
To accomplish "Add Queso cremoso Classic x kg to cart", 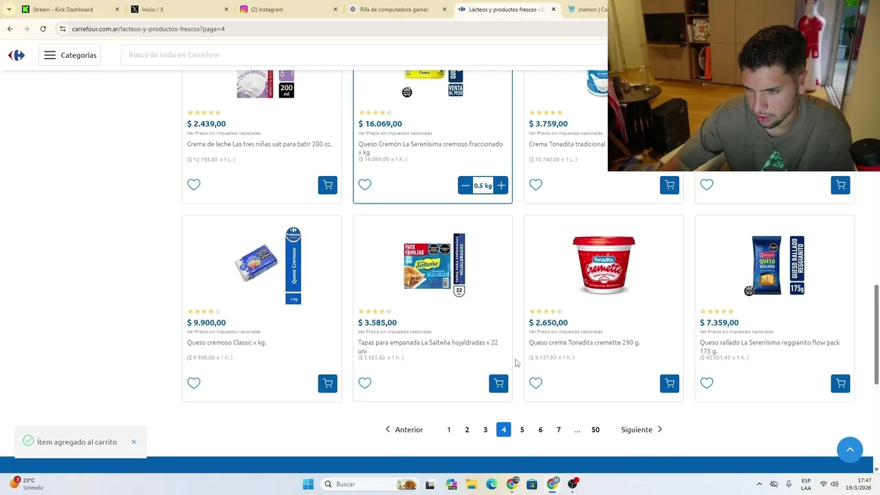I will 327,383.
